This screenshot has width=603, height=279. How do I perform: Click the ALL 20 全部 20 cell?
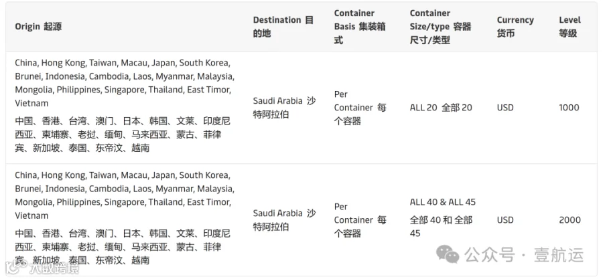(441, 108)
